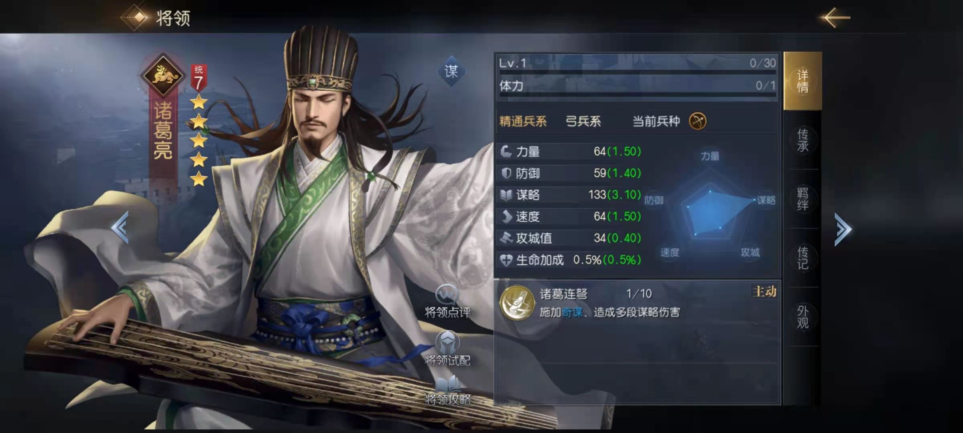Click the back arrow icon
Image resolution: width=963 pixels, height=433 pixels.
coord(836,18)
